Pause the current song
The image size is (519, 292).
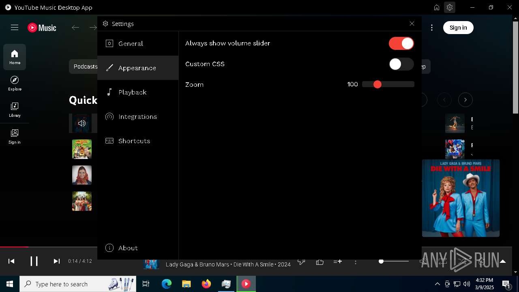point(34,261)
